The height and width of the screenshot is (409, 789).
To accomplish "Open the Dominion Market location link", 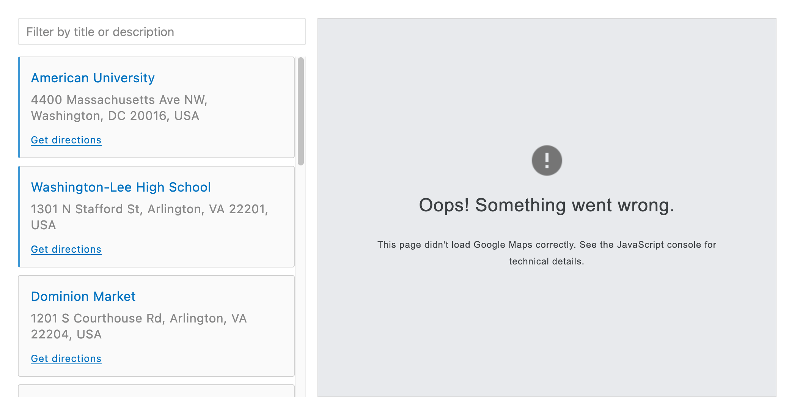I will point(83,297).
